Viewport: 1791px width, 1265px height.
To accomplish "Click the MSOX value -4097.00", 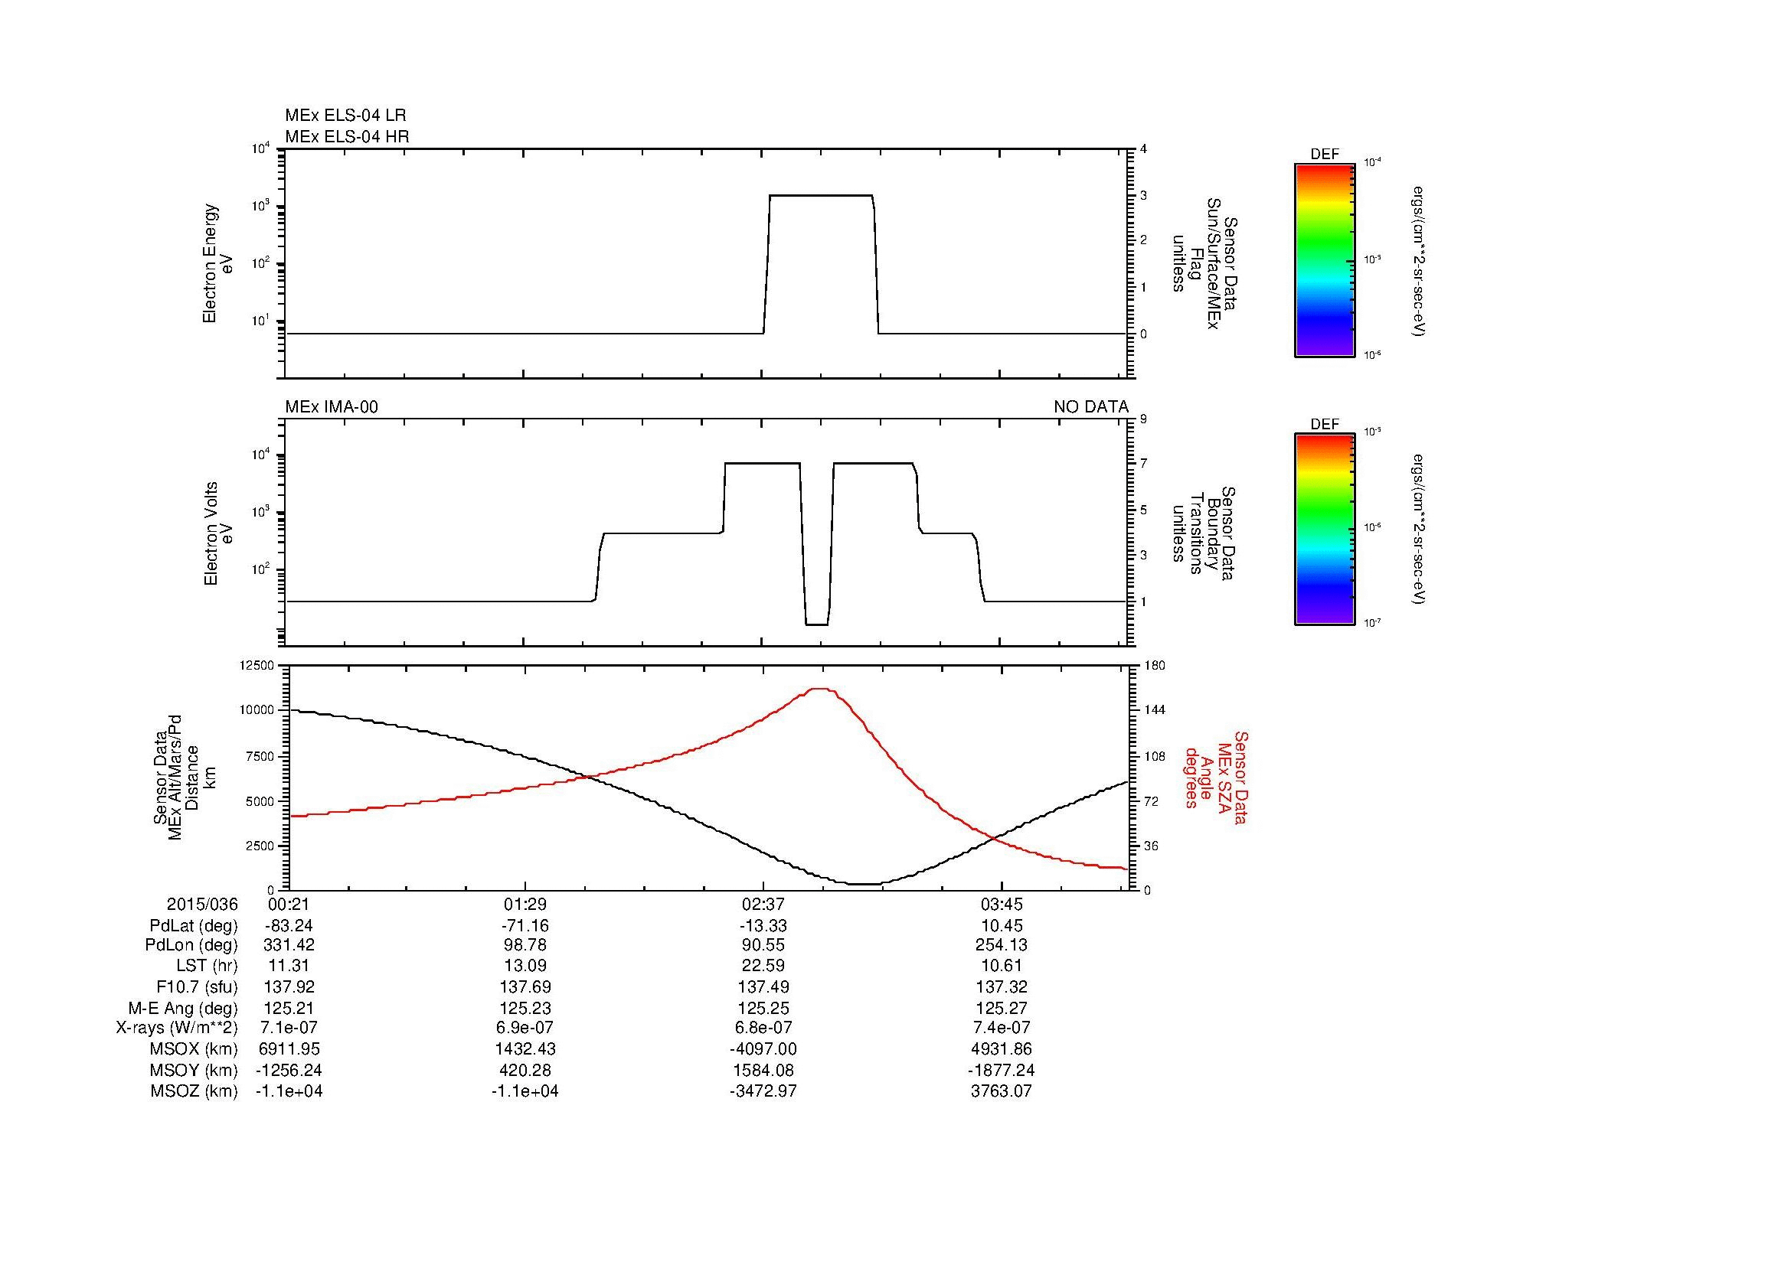I will (x=763, y=1049).
